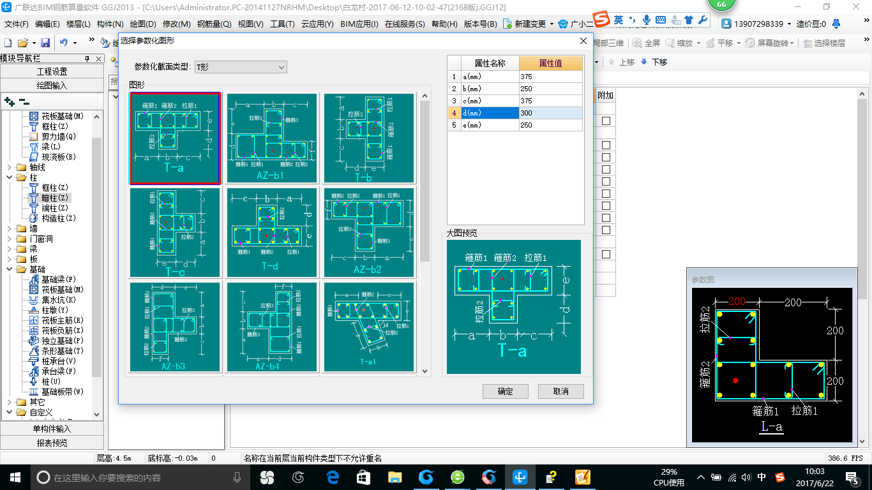This screenshot has height=490, width=872.
Task: Expand the 轴线 tree node
Action: [x=10, y=167]
